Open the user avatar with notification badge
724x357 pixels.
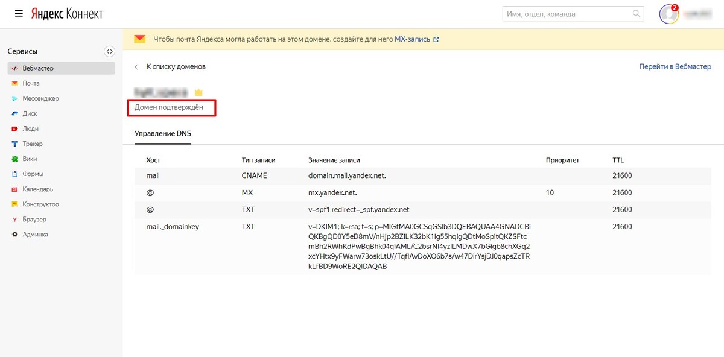point(669,14)
